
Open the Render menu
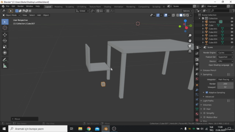click(21, 6)
